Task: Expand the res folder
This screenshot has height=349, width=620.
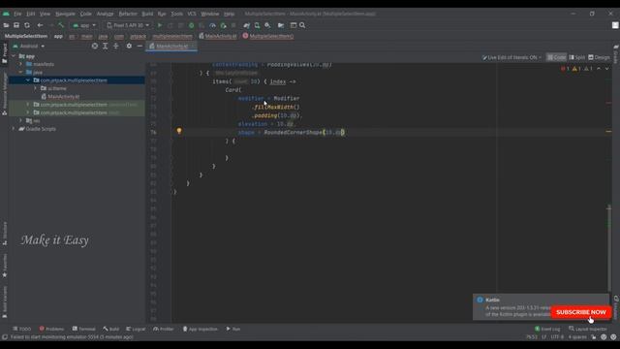Action: pyautogui.click(x=20, y=120)
